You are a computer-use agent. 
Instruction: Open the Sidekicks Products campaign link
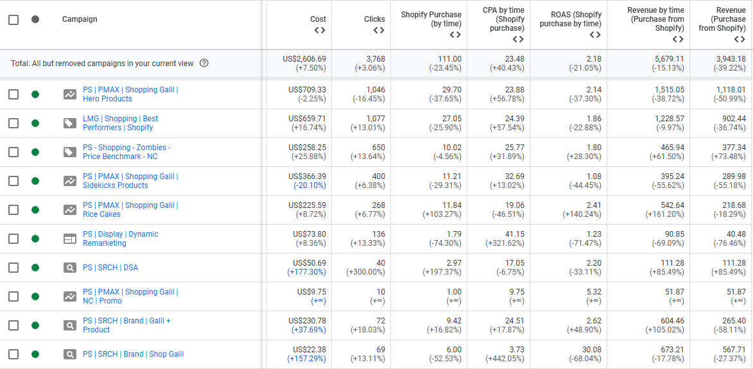coord(130,181)
